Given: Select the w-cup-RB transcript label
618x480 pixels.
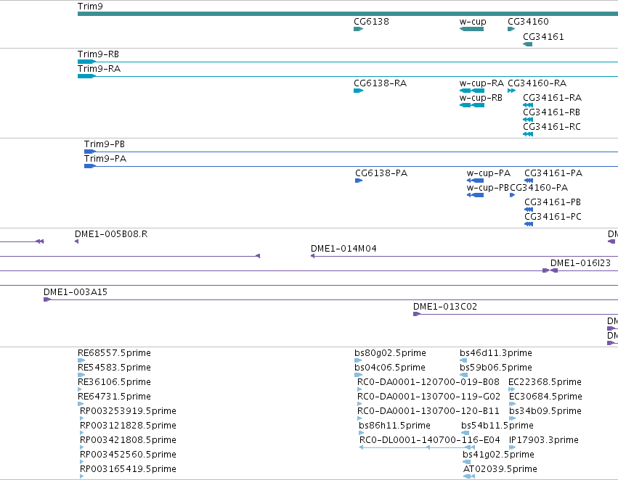Looking at the screenshot, I should (x=481, y=98).
